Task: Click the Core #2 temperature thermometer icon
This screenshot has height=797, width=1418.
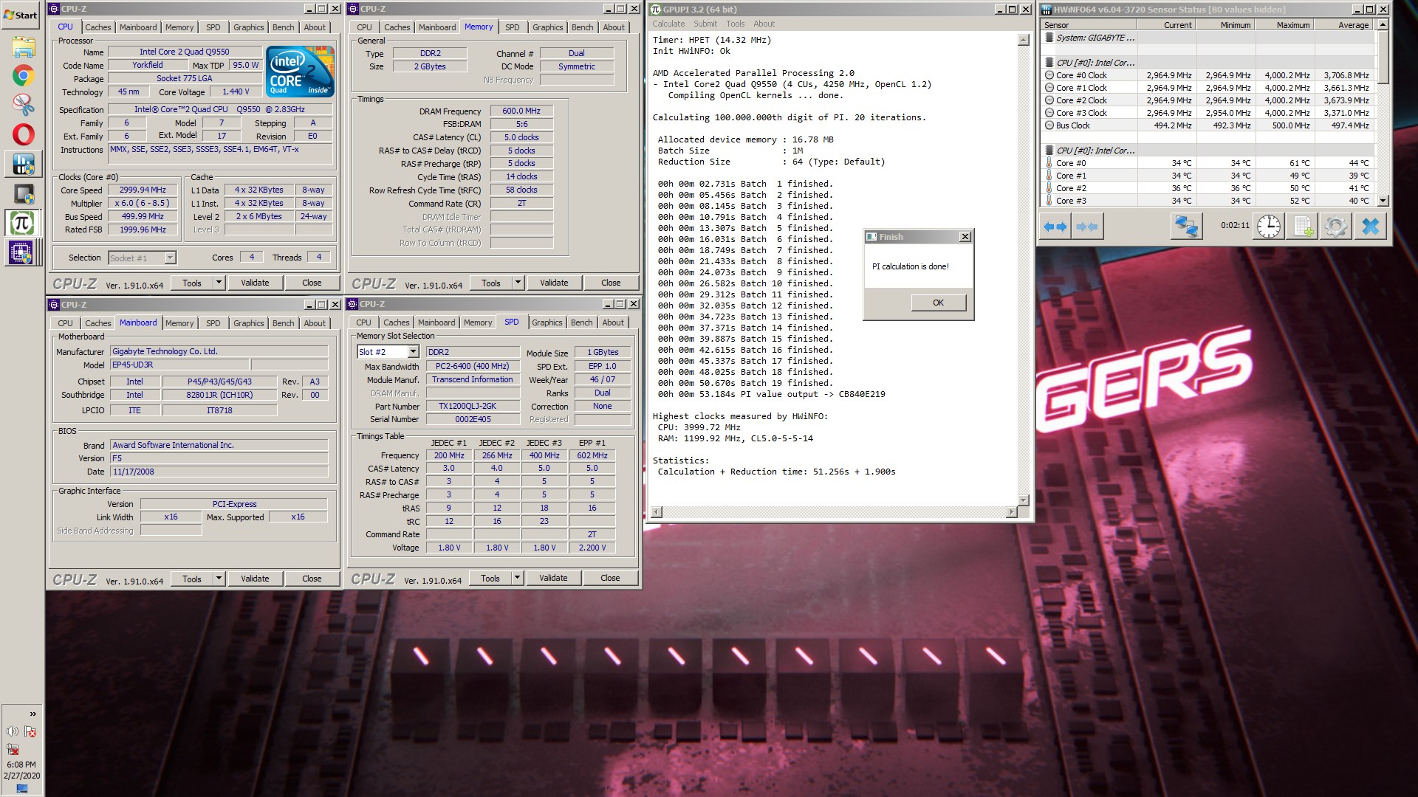Action: pos(1049,188)
